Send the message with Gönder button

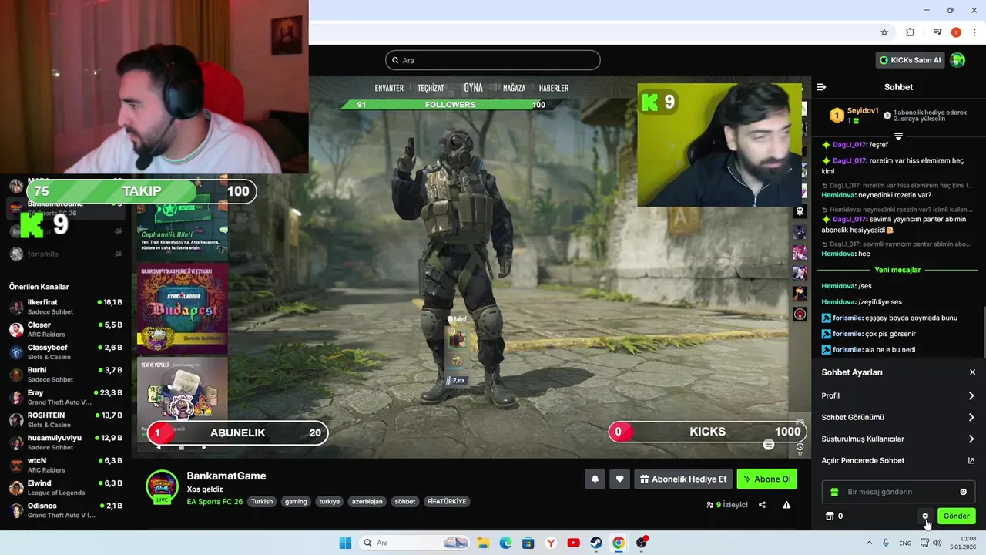(956, 516)
